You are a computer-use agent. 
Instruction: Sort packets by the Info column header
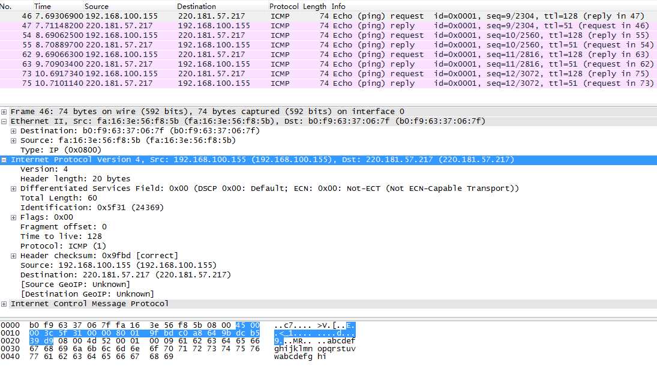(338, 6)
